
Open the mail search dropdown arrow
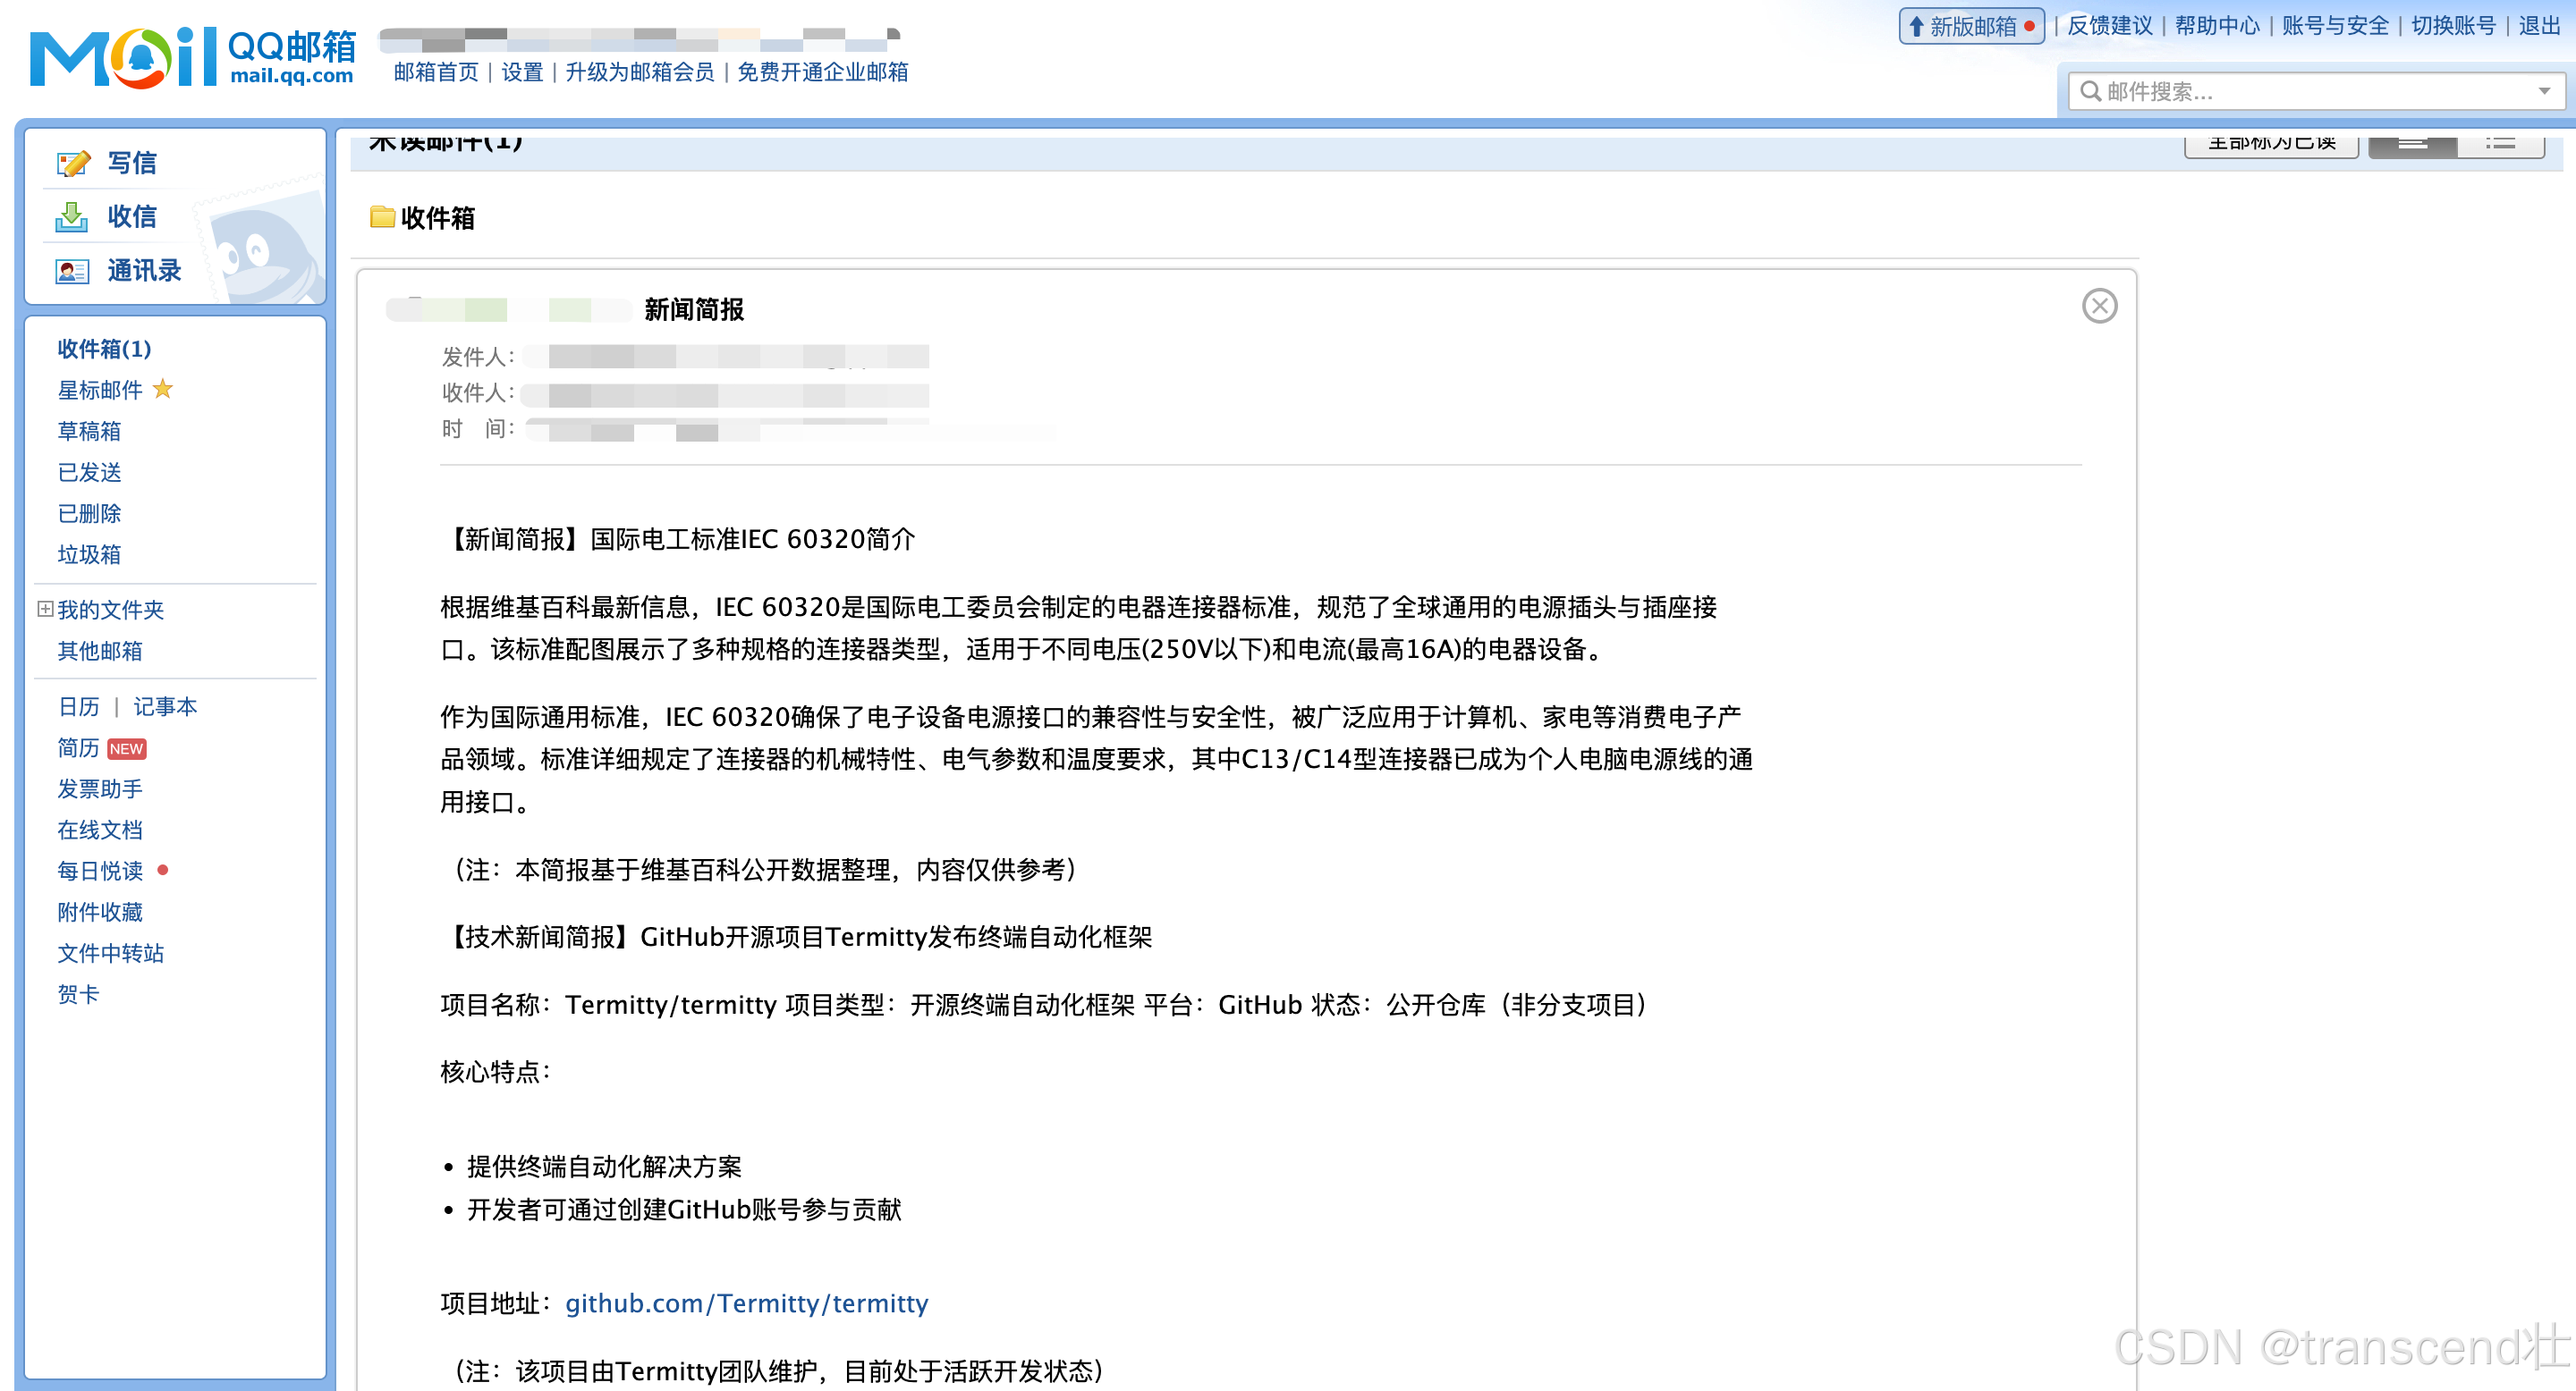tap(2545, 91)
